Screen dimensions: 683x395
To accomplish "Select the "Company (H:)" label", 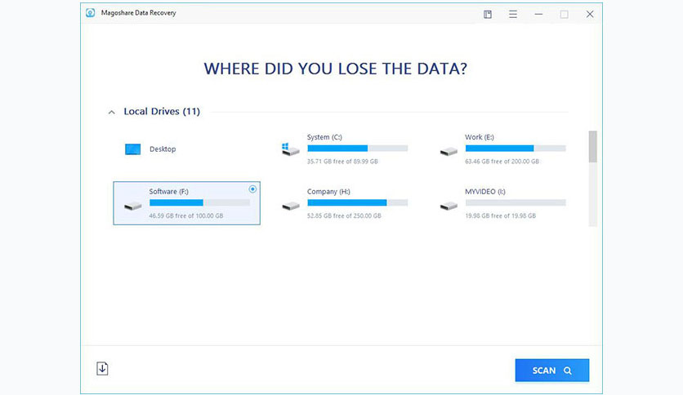I will tap(328, 192).
